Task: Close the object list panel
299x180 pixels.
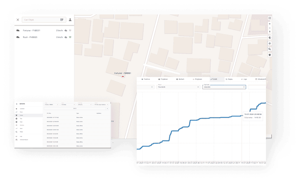Action: click(18, 20)
